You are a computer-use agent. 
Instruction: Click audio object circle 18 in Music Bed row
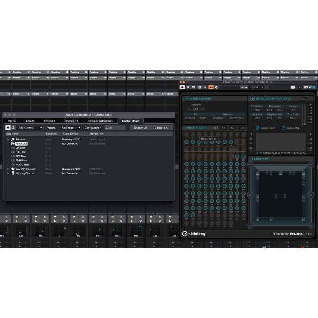coord(231,142)
